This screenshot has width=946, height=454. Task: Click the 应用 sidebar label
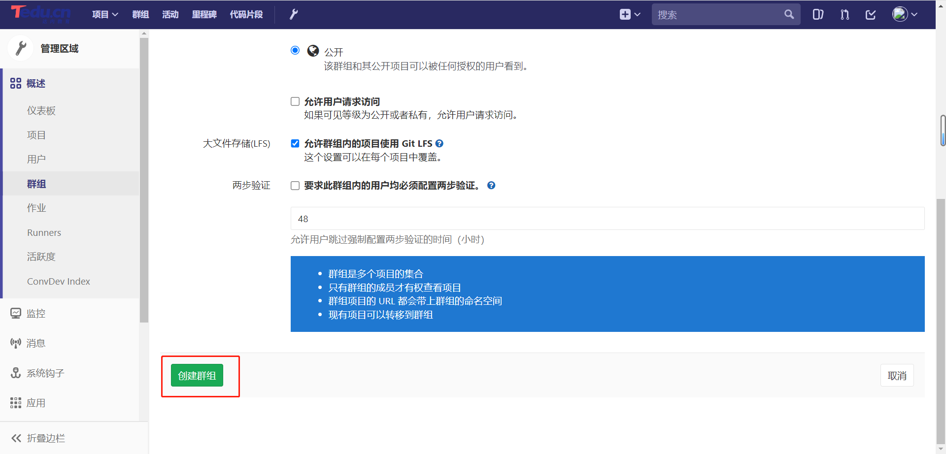36,403
